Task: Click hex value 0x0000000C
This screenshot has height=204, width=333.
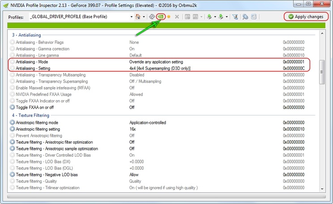Action: pyautogui.click(x=294, y=68)
